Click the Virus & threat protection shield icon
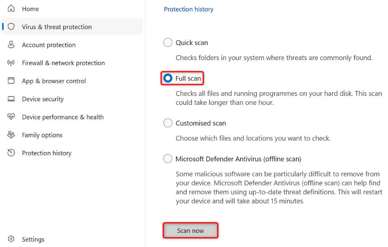388x247 pixels. pos(11,27)
